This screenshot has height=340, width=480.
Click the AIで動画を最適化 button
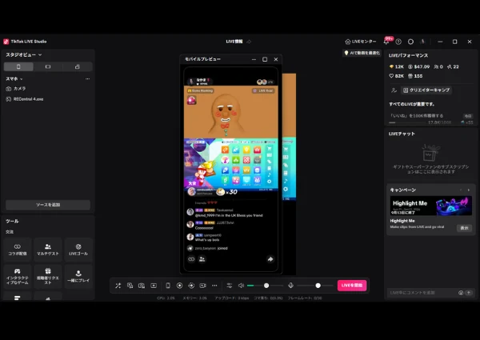362,53
